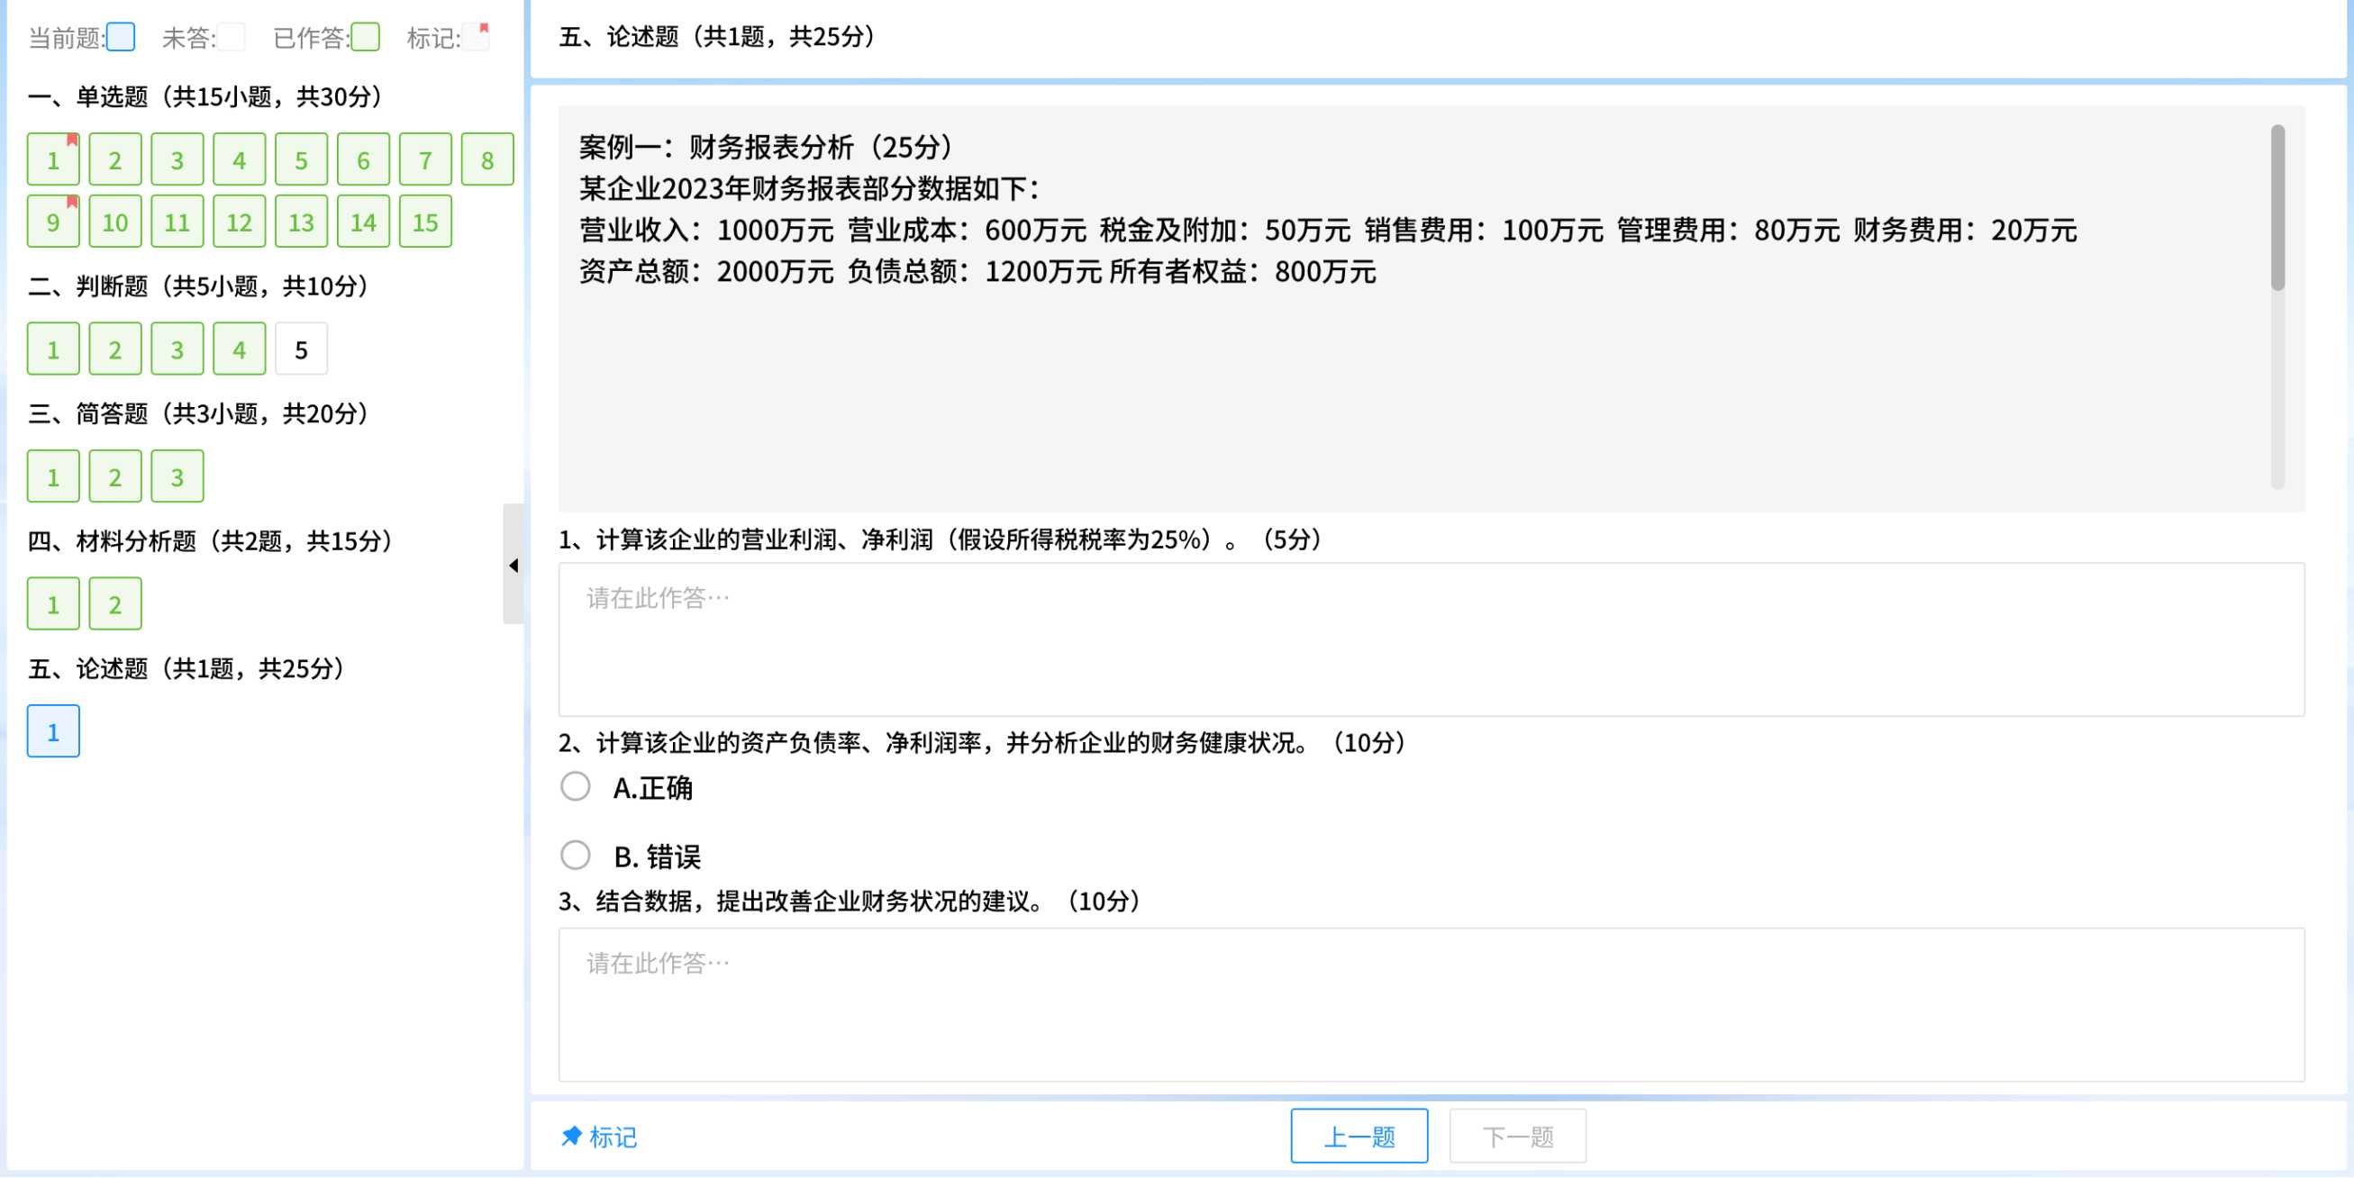2354x1178 pixels.
Task: Click the case material scrollbar
Action: (2277, 208)
